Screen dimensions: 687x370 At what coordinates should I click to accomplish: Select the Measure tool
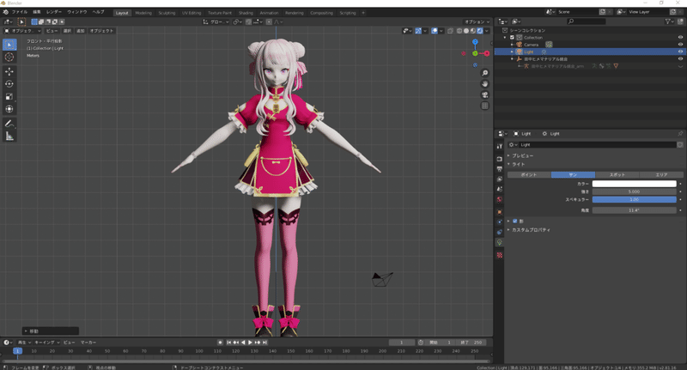(9, 136)
